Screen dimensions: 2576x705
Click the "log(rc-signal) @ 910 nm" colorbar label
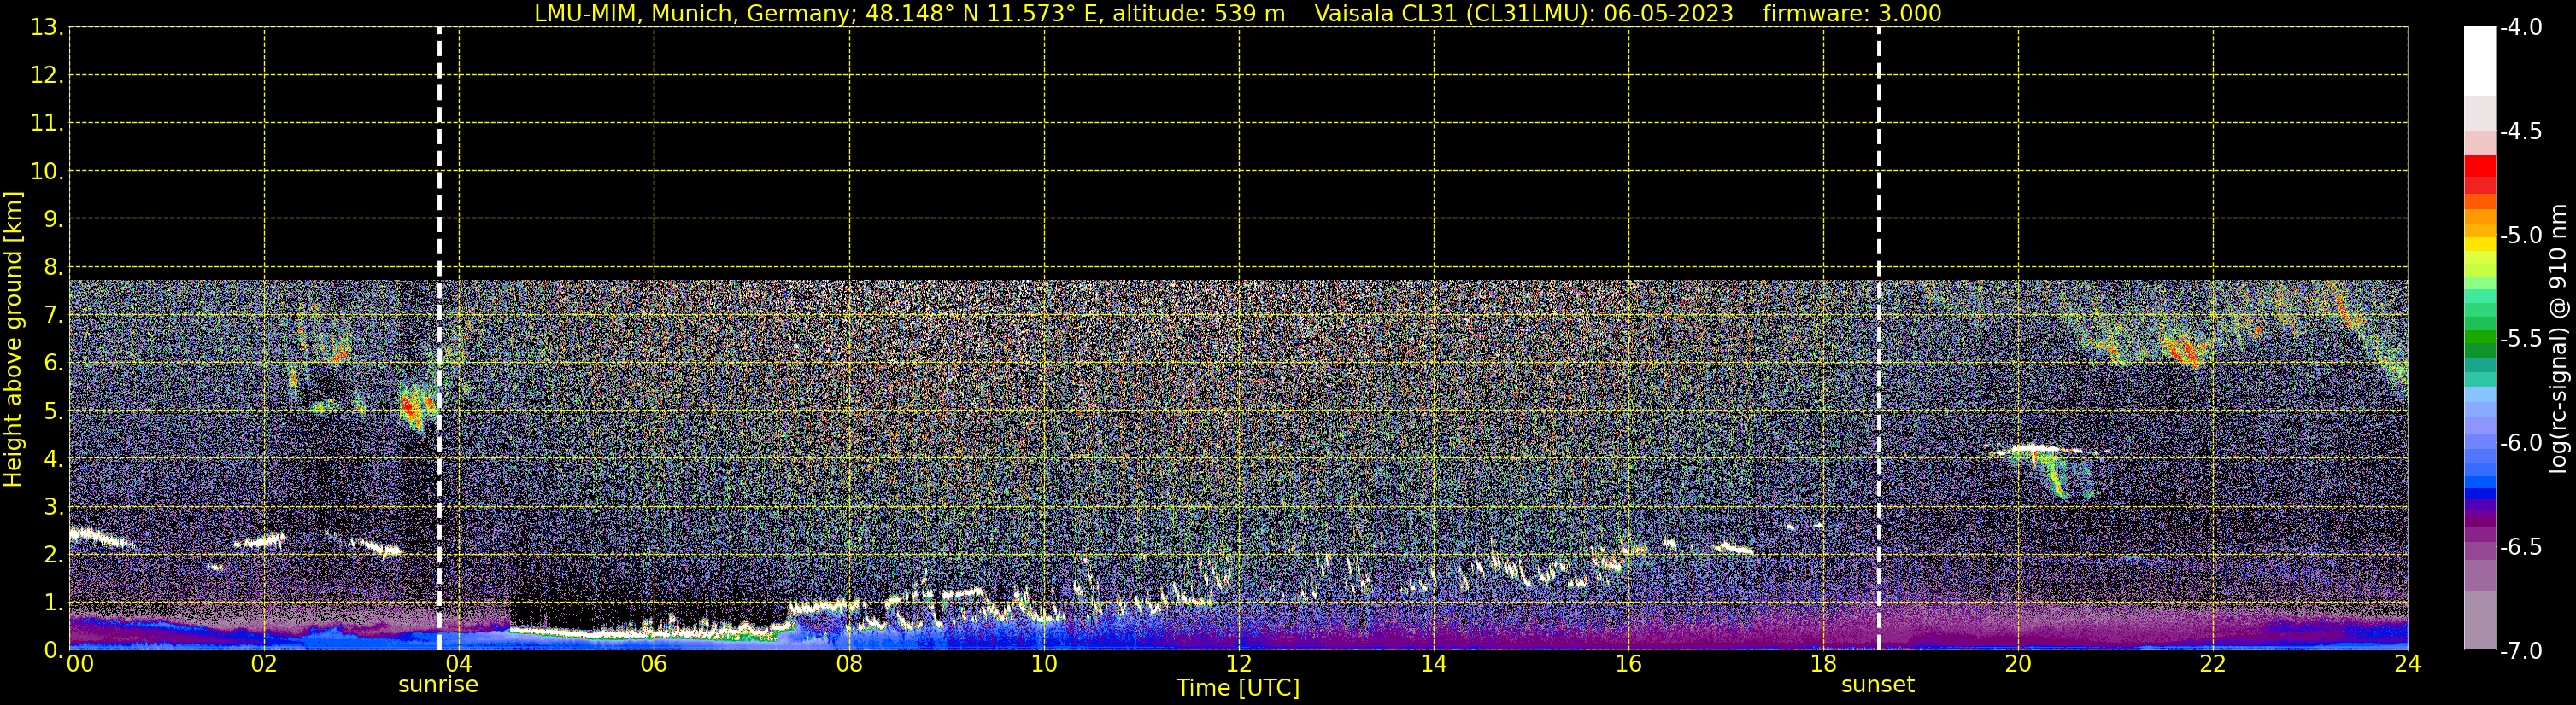pyautogui.click(x=2559, y=339)
